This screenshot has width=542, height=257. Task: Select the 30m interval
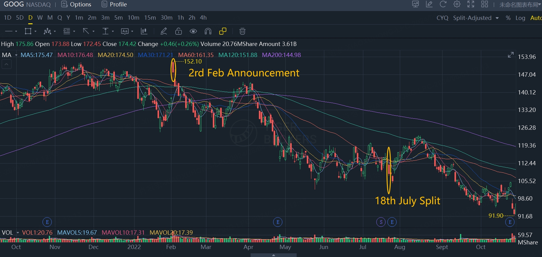166,18
